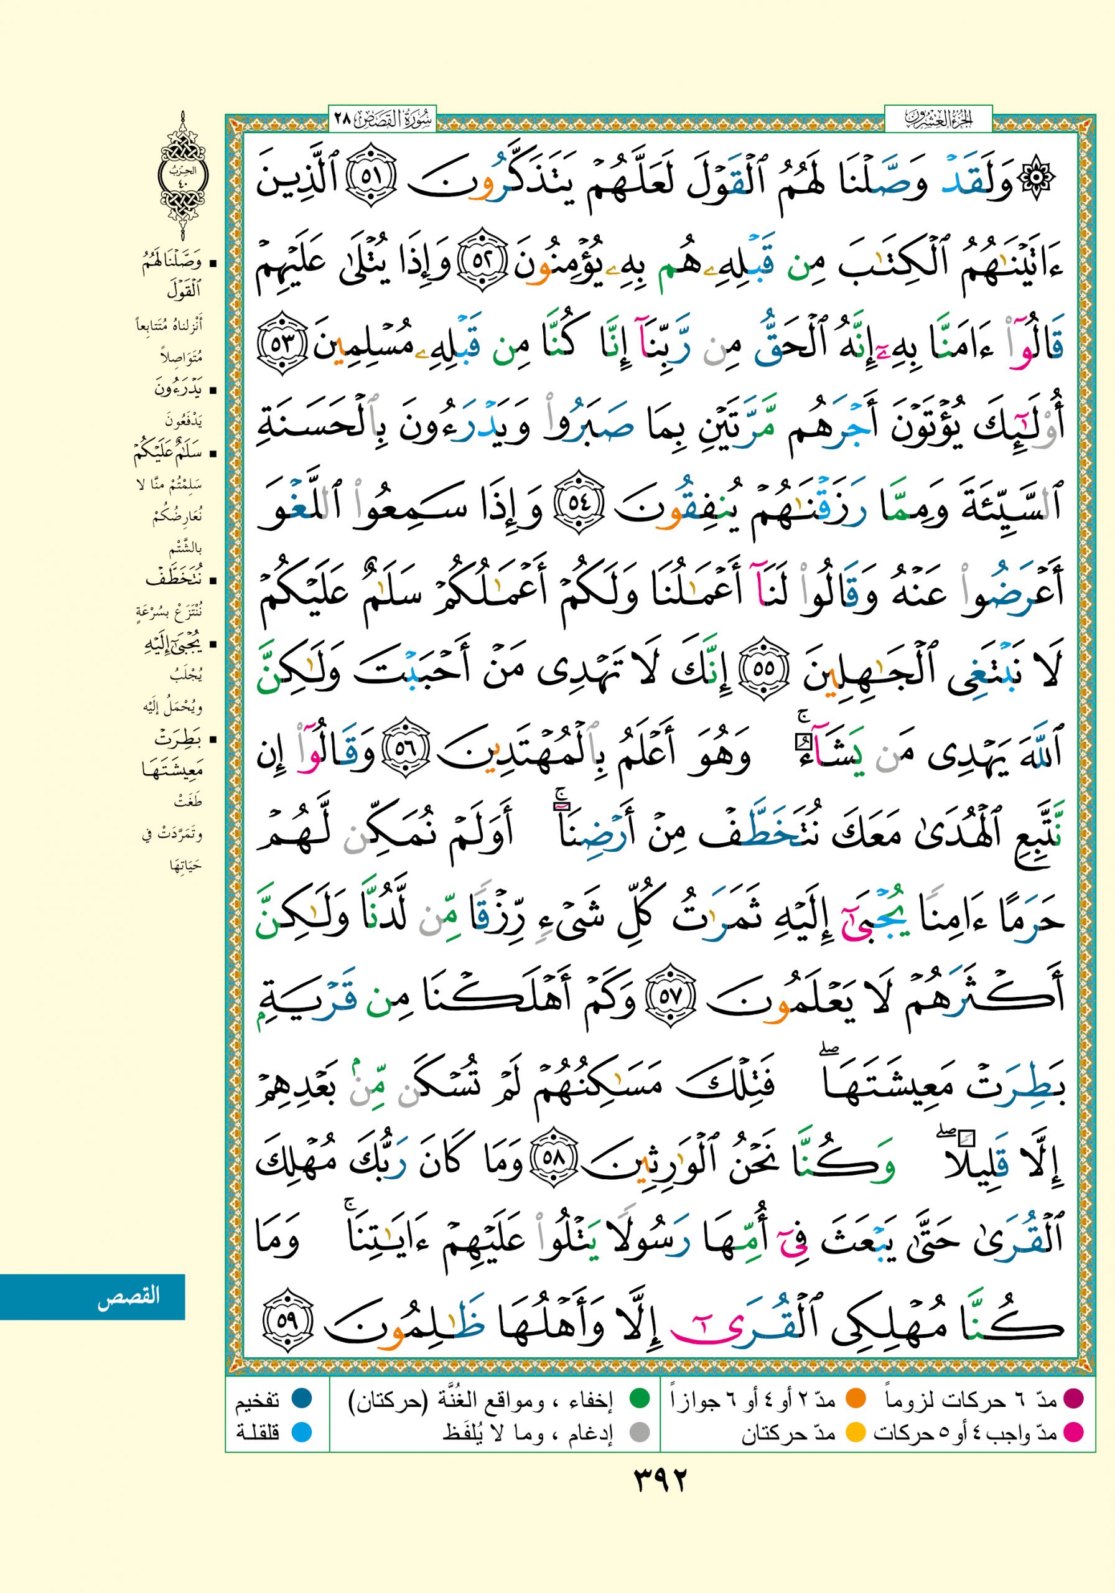Select the green إخفاء legend dot
The height and width of the screenshot is (1593, 1115).
[638, 1399]
